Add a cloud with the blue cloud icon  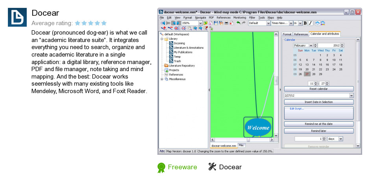tap(317, 23)
